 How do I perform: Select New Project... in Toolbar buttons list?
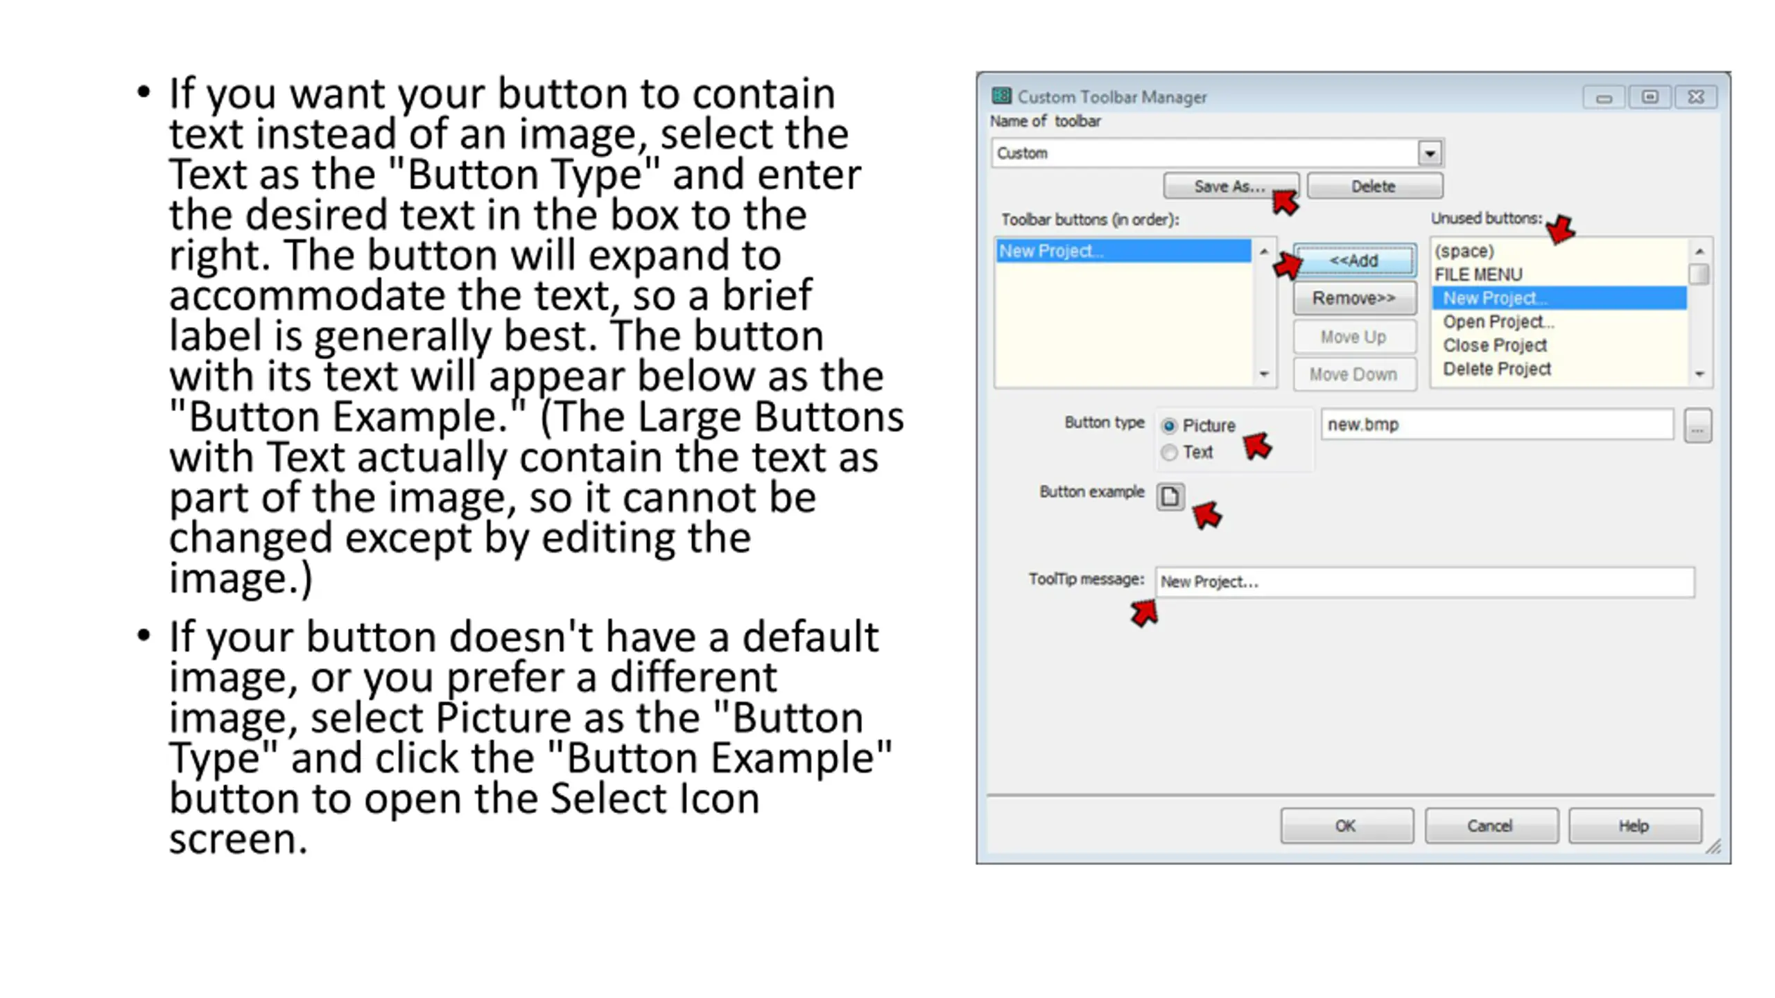pos(1123,251)
